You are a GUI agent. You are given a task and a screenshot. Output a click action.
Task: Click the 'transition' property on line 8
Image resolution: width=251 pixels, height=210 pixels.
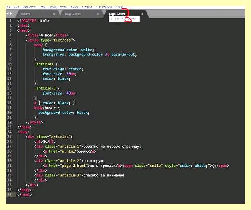click(x=53, y=55)
